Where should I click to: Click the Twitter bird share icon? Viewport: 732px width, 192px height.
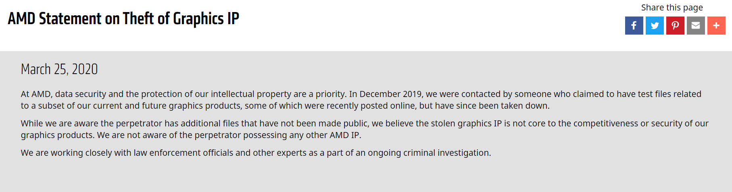pos(655,25)
